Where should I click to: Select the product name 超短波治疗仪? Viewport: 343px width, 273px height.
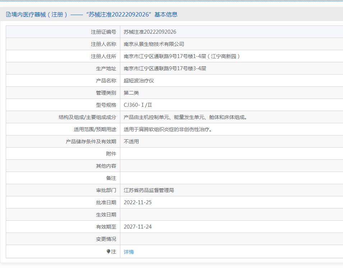click(139, 81)
